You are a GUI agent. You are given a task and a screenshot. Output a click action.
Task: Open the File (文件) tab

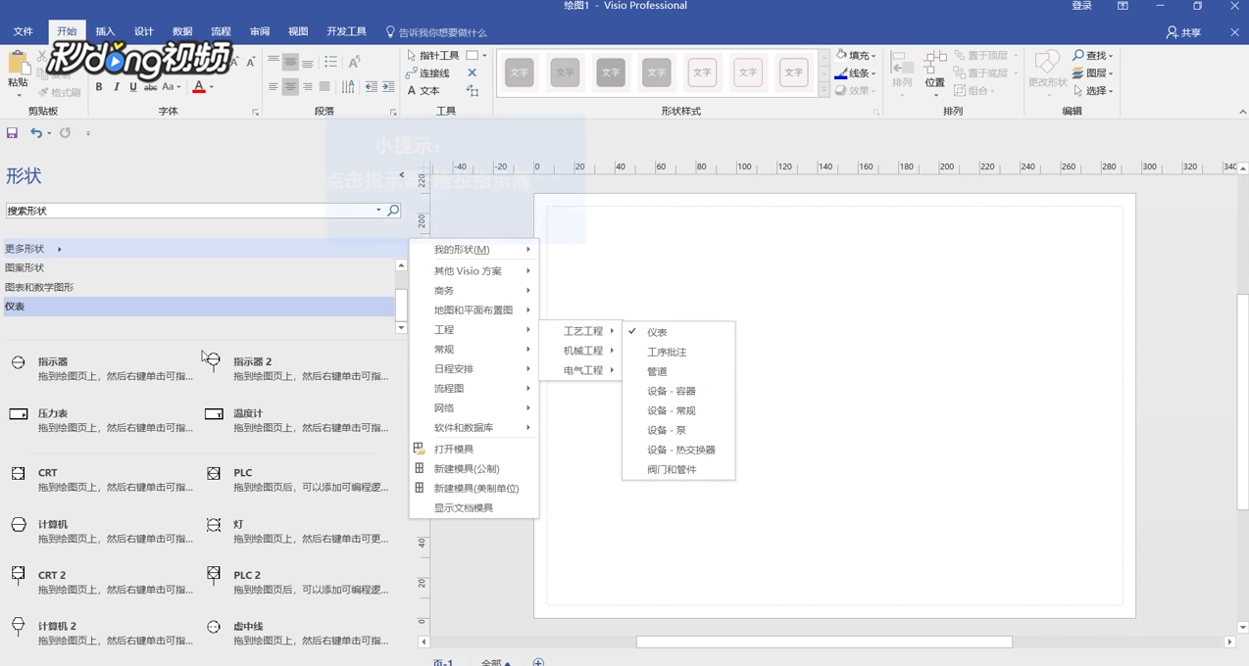[24, 31]
